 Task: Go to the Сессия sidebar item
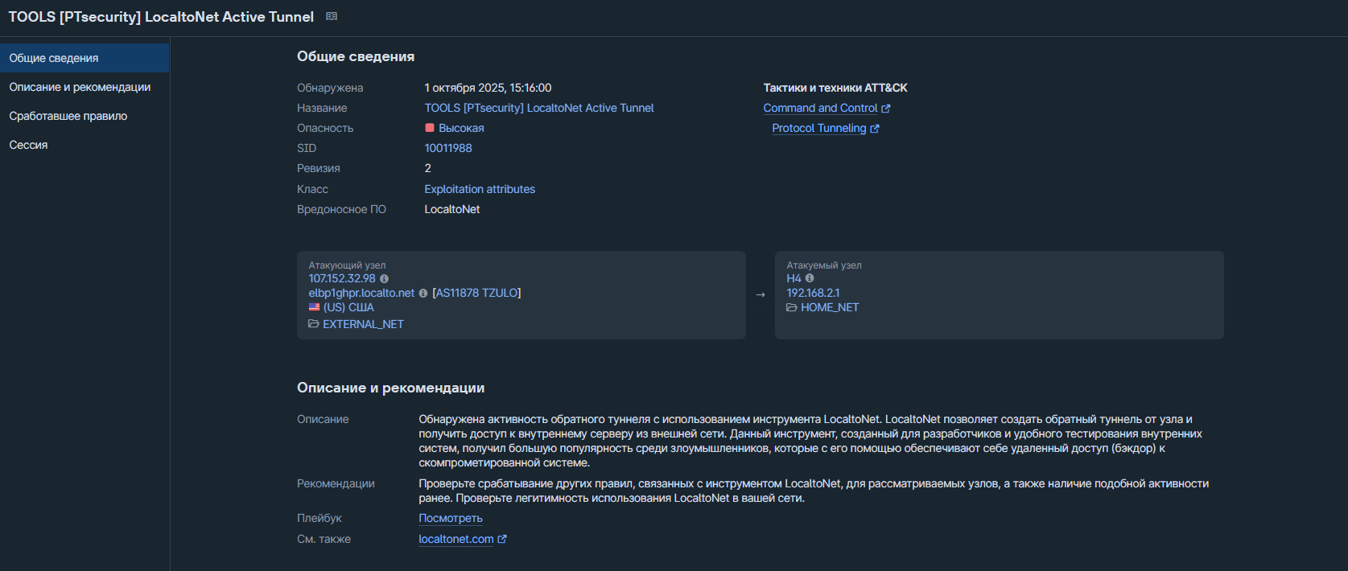pos(28,145)
